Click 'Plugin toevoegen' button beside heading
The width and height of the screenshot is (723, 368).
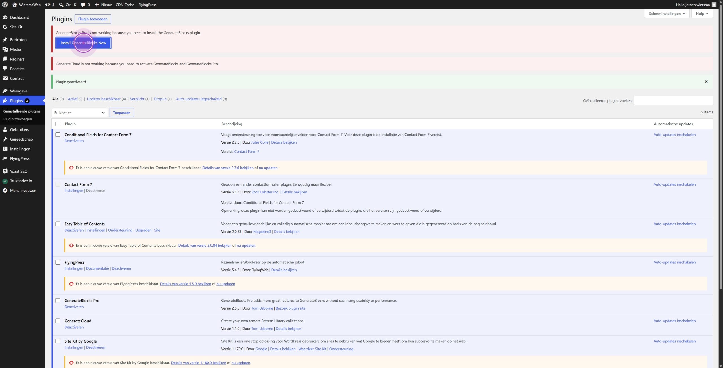tap(93, 19)
